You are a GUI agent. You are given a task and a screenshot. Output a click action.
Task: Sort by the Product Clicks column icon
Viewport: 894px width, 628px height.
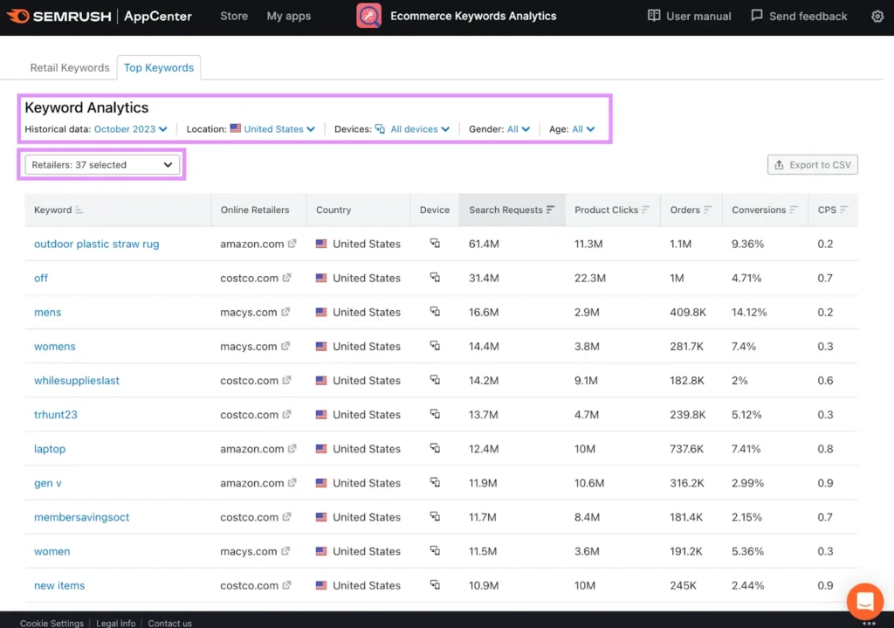pos(646,210)
